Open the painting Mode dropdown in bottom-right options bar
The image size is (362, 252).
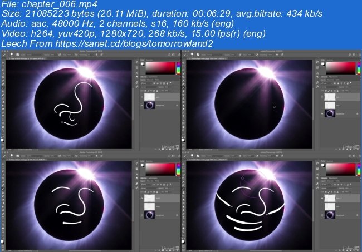pos(215,156)
